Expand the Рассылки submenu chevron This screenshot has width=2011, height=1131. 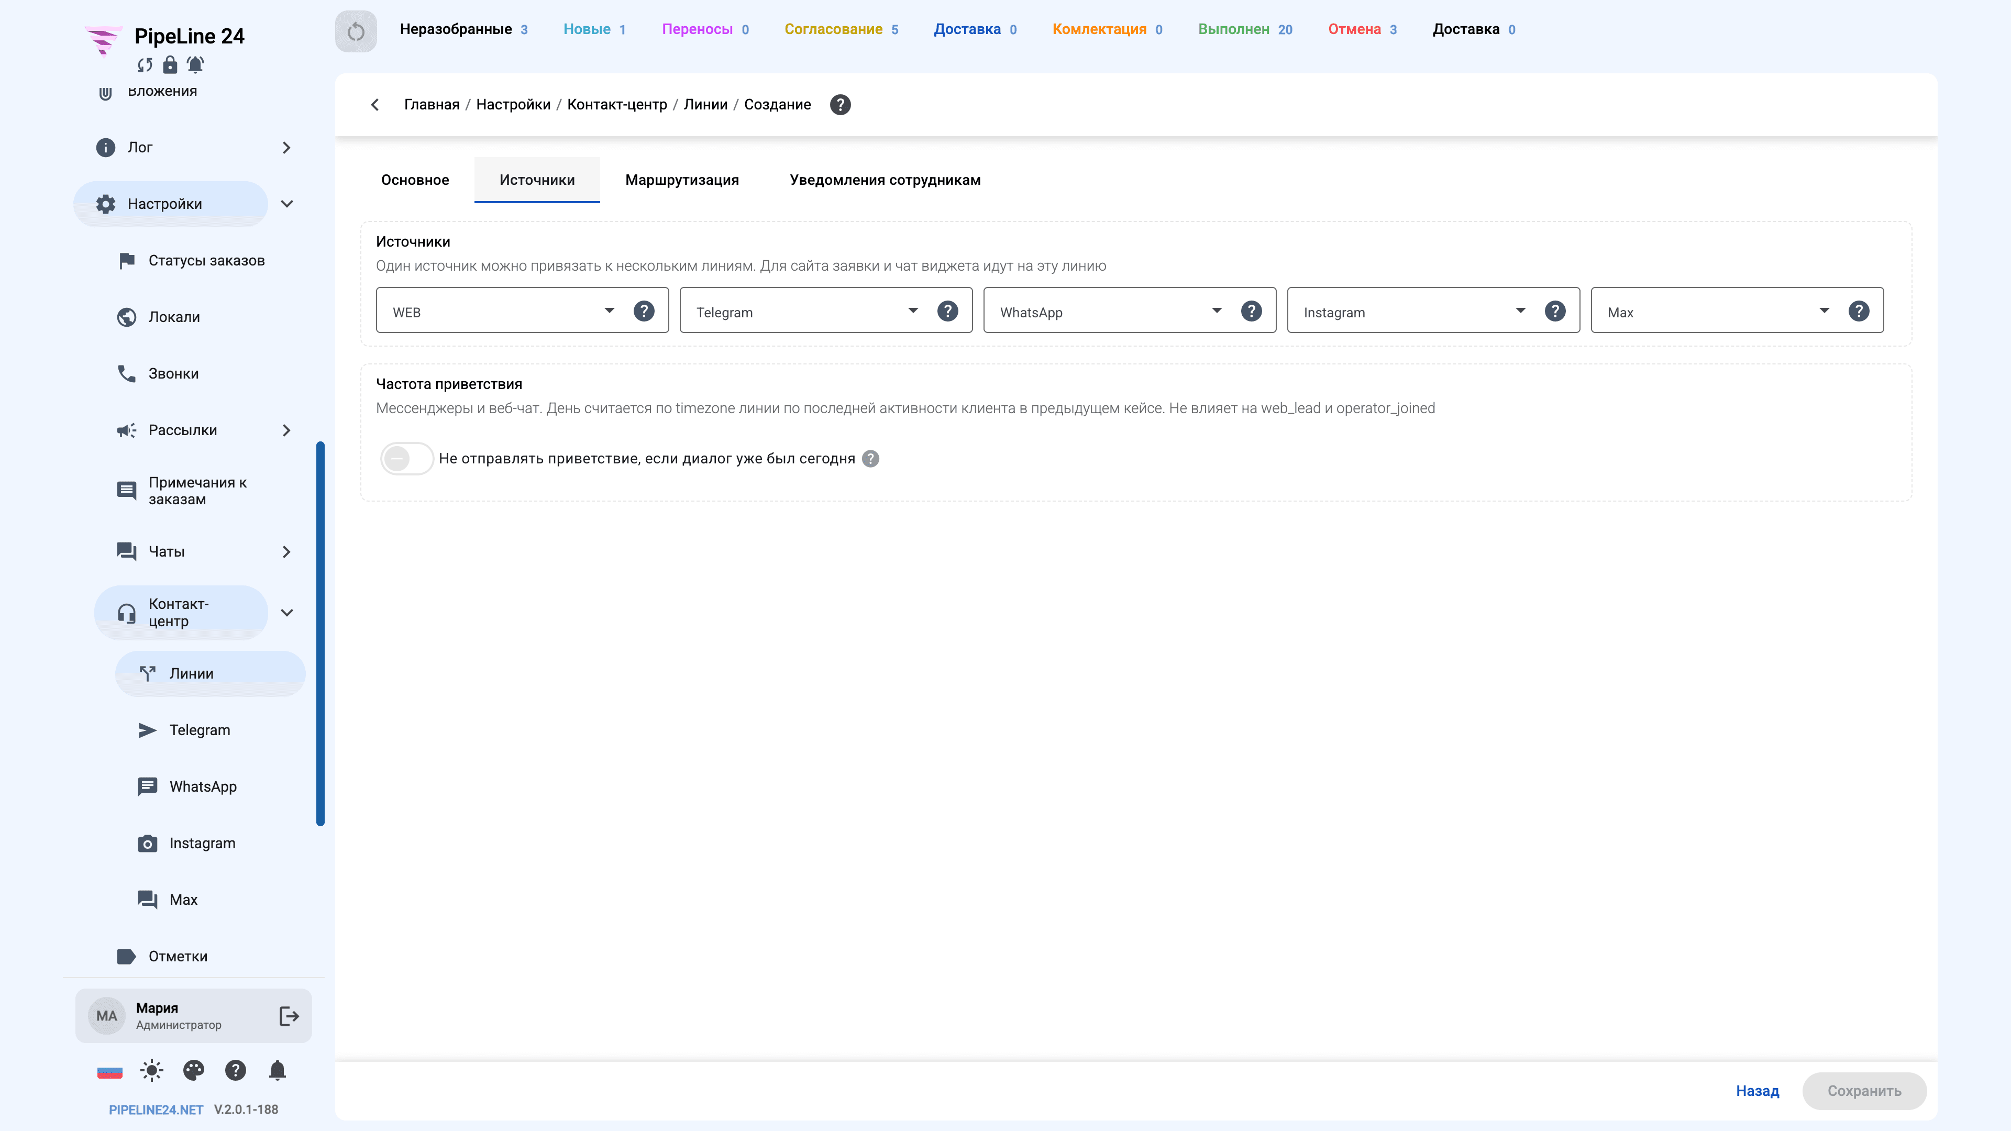[x=286, y=430]
